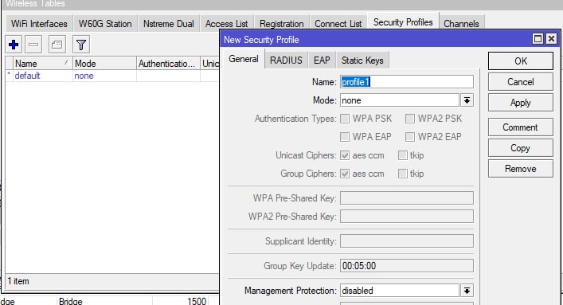Click the Supplicant Identity field
Viewport: 563px width, 305px height.
pos(407,241)
